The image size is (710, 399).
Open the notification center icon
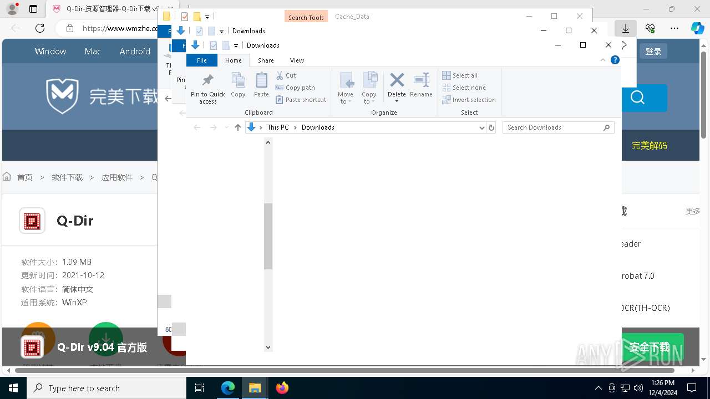692,388
